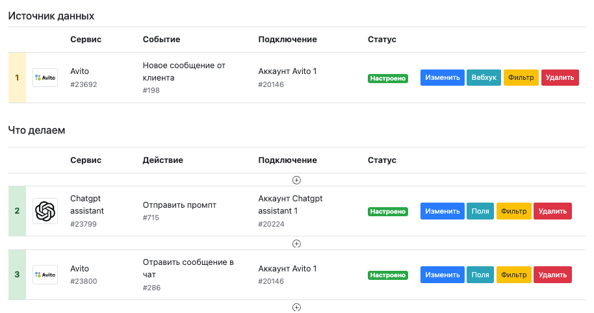Add step above ChatGPT assistant action
The image size is (594, 313).
296,180
